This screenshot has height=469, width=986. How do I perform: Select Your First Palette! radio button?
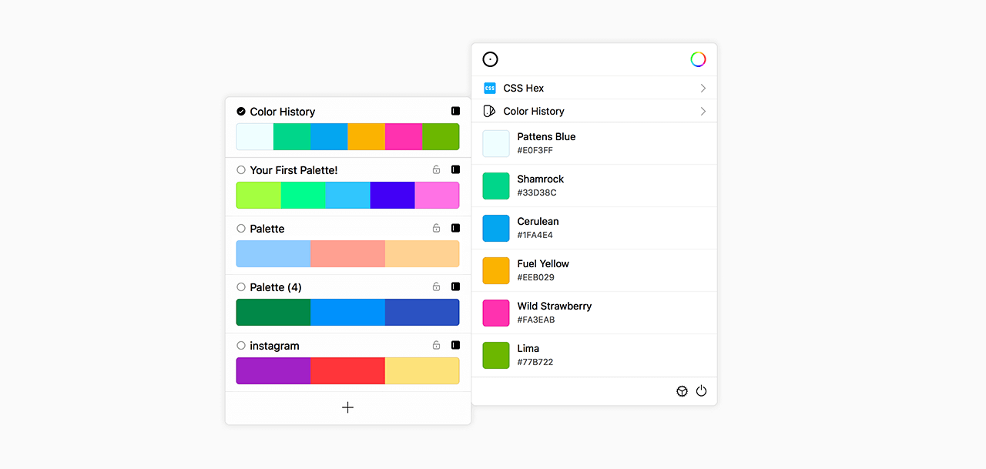pos(241,170)
